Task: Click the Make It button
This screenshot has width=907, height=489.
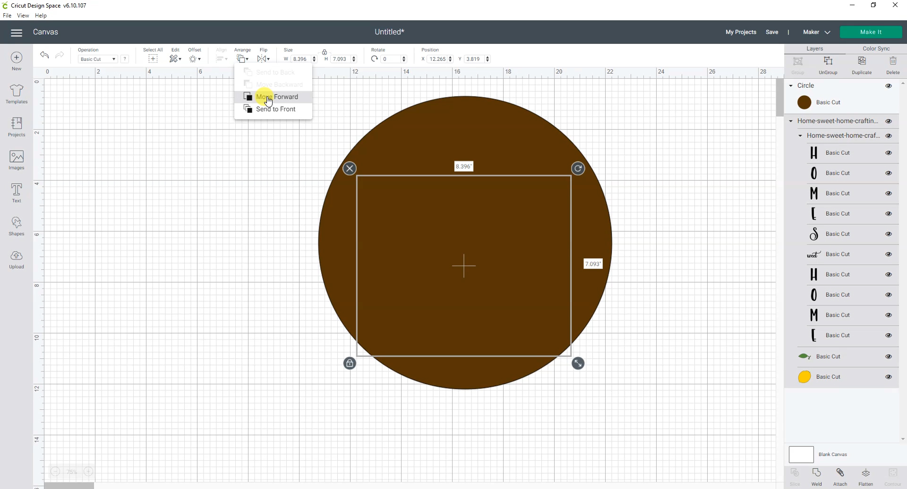Action: coord(871,32)
